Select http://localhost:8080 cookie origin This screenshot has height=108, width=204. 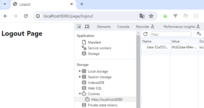[105, 99]
